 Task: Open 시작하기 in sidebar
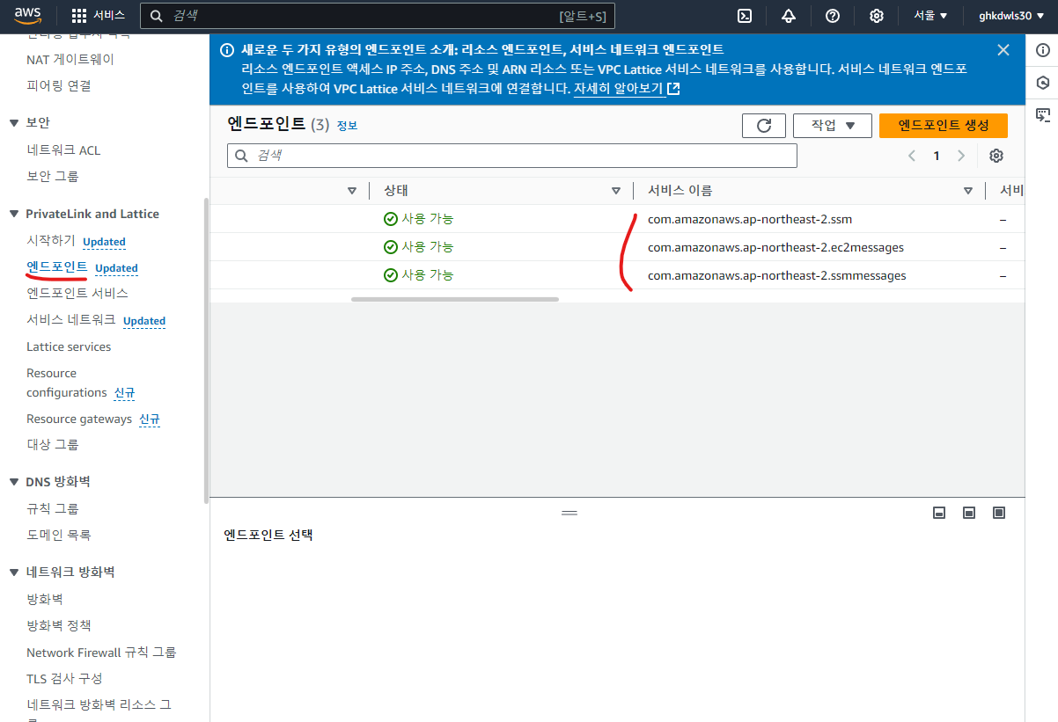click(51, 241)
